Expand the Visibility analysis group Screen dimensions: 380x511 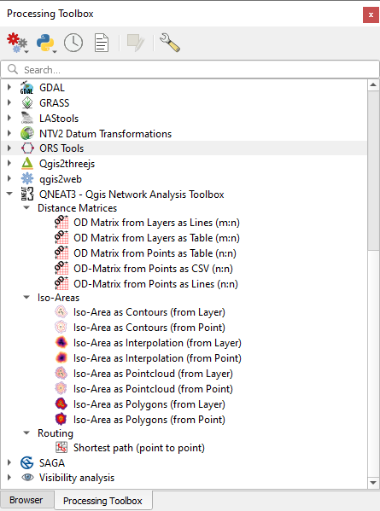[x=9, y=477]
